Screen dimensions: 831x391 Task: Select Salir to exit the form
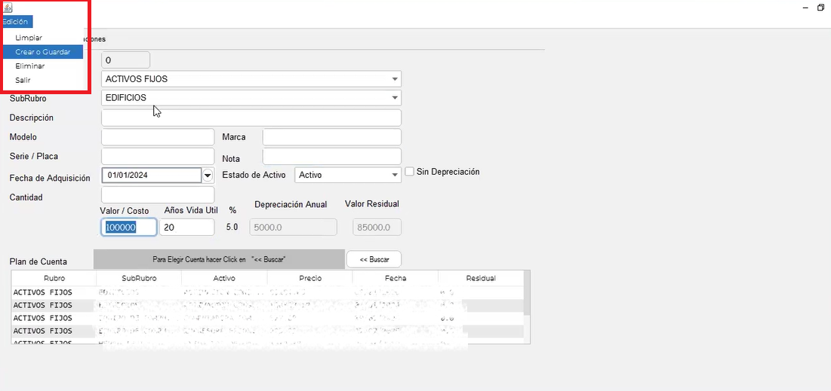(23, 80)
